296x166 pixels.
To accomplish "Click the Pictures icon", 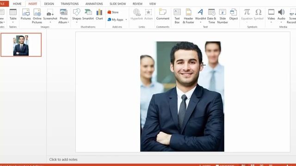I will coord(26,14).
